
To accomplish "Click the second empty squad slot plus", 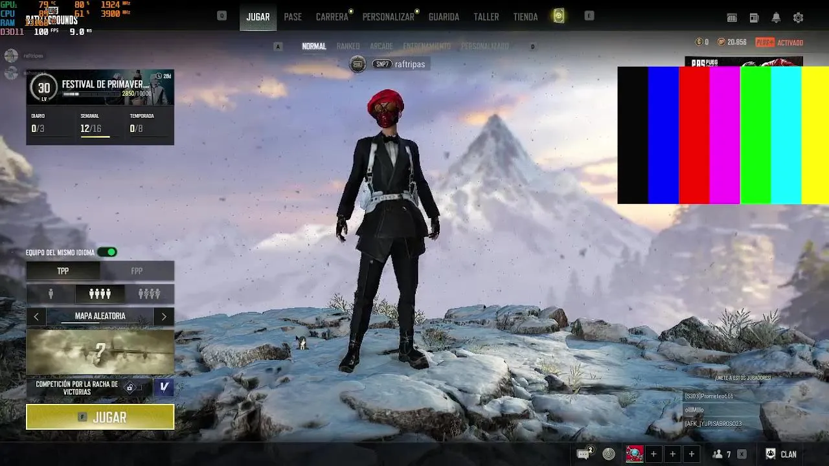I will (672, 454).
